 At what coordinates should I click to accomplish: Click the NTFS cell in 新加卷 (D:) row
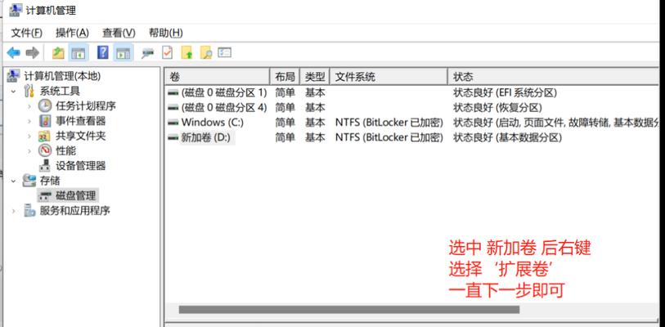[x=389, y=138]
